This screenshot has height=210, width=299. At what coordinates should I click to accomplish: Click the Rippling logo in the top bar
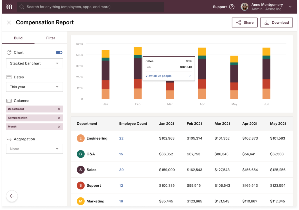coord(9,6)
